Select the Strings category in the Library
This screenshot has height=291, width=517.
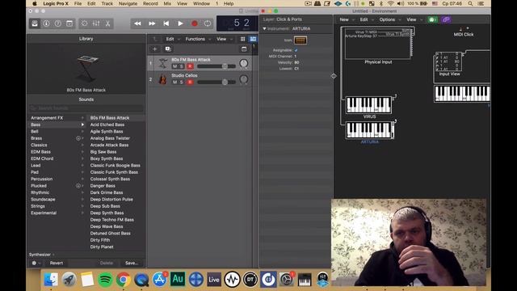click(38, 206)
